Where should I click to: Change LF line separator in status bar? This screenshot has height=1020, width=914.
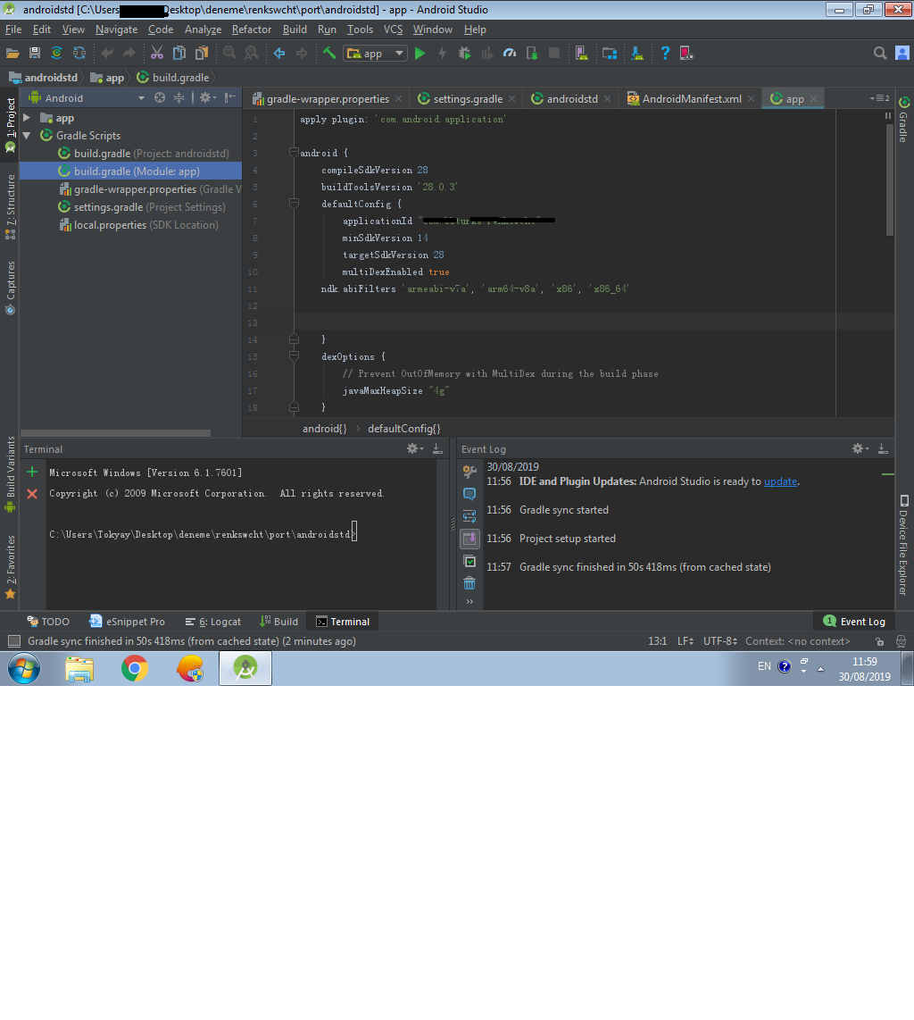pyautogui.click(x=685, y=640)
